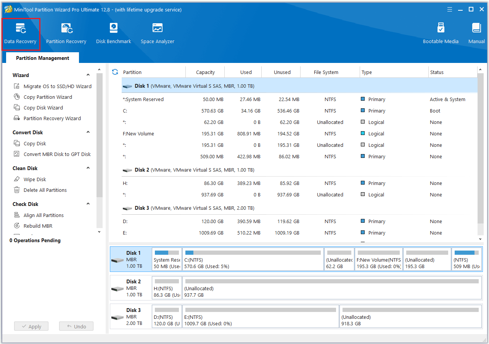Select the C:(NTFS) block in disk map

[253, 259]
